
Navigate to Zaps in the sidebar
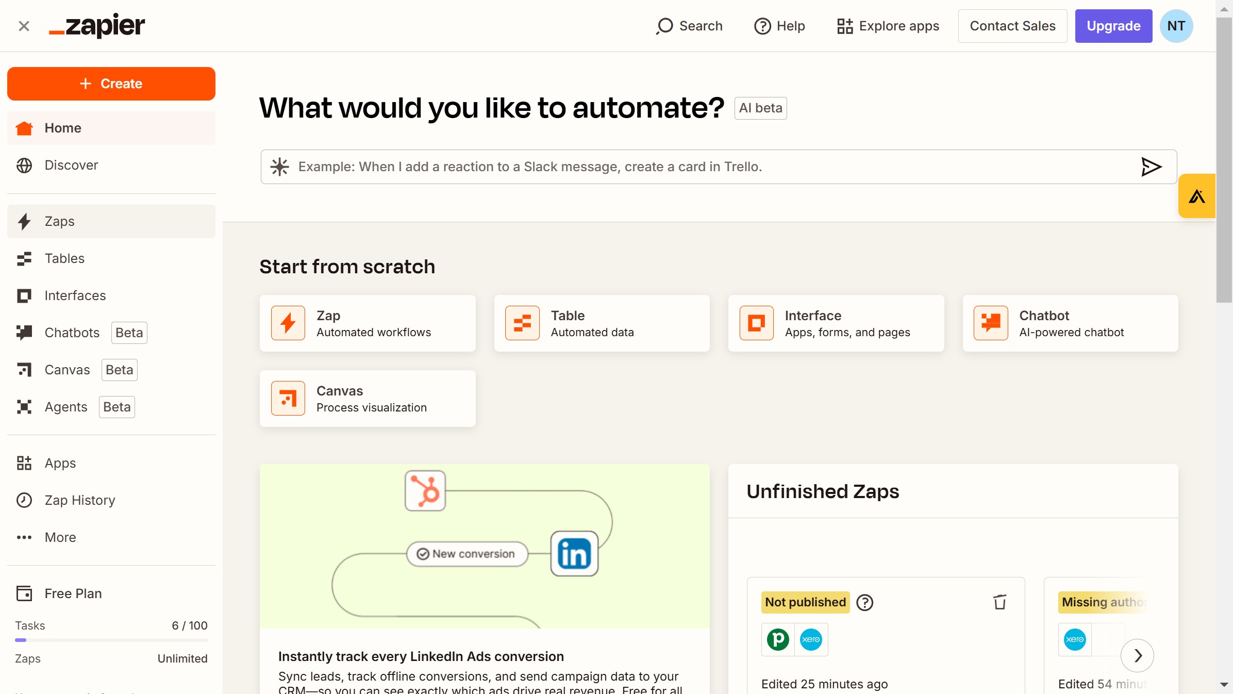59,221
